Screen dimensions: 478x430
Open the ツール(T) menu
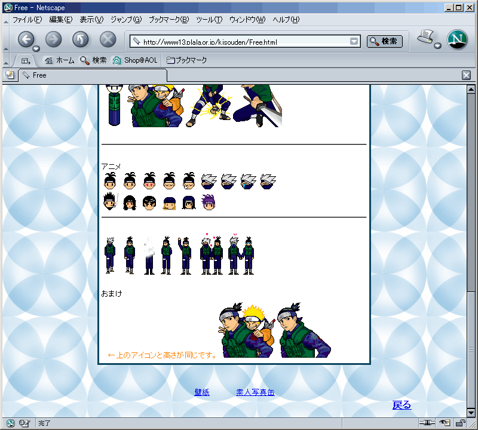pos(209,20)
